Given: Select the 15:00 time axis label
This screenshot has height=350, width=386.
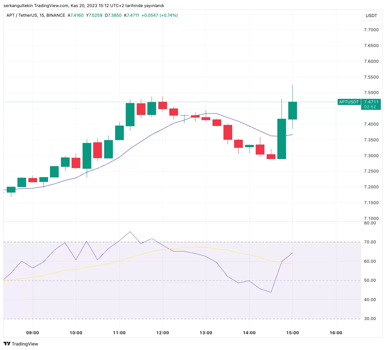Looking at the screenshot, I should [x=292, y=333].
